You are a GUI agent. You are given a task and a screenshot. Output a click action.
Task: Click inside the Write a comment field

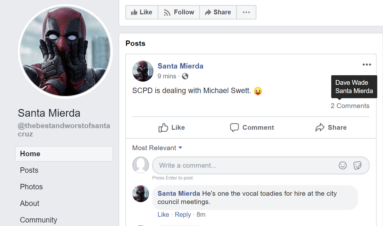coord(243,165)
